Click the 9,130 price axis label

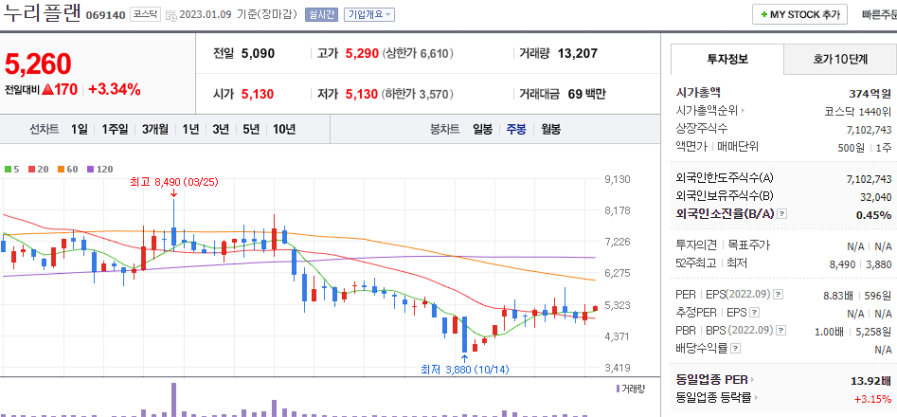pyautogui.click(x=618, y=179)
